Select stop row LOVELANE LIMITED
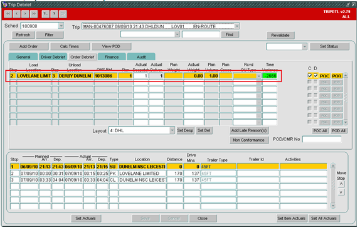The width and height of the screenshot is (360, 230). point(169,174)
